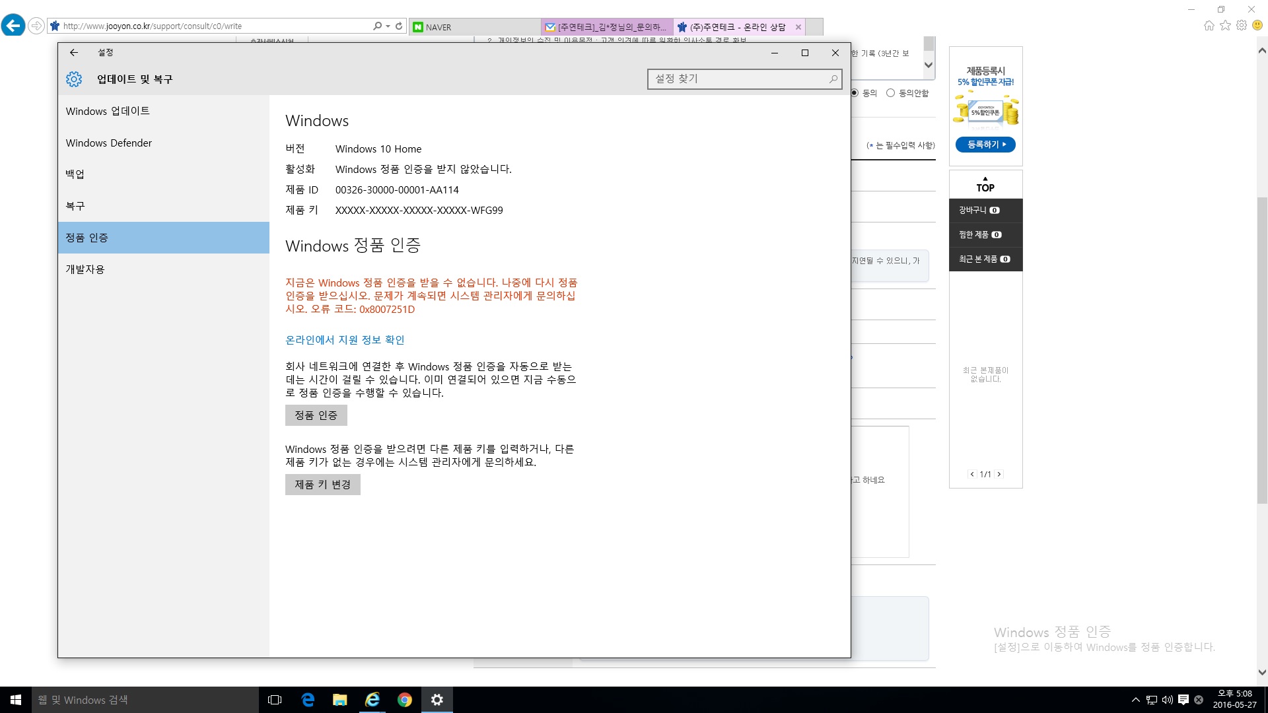Click the browser forward button

(36, 26)
